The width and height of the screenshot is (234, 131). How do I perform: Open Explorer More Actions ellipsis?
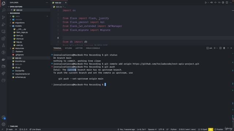pyautogui.click(x=47, y=3)
